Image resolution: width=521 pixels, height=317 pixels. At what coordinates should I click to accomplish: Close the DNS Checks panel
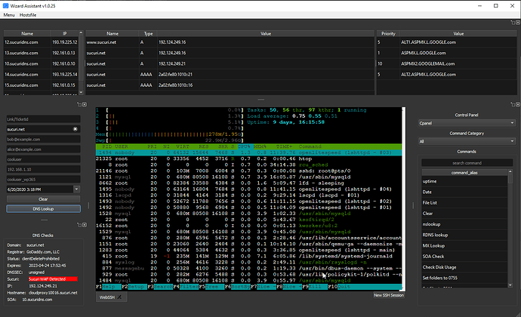tap(85, 225)
